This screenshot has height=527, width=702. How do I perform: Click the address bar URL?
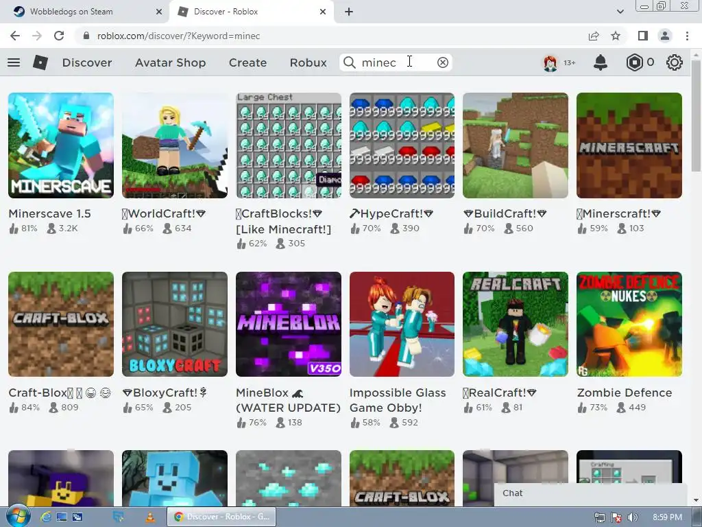[x=178, y=36]
